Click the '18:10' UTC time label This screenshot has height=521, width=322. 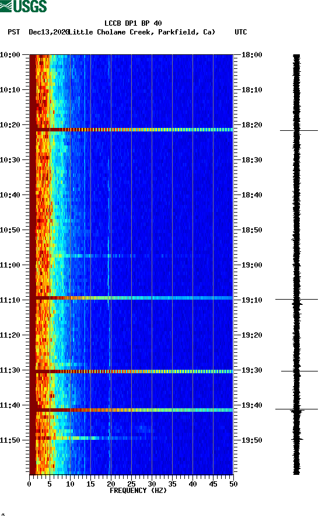coord(252,90)
